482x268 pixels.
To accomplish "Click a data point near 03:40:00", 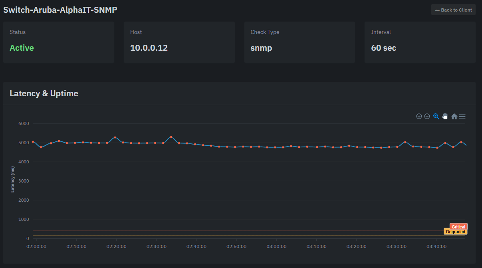I will pyautogui.click(x=436, y=147).
